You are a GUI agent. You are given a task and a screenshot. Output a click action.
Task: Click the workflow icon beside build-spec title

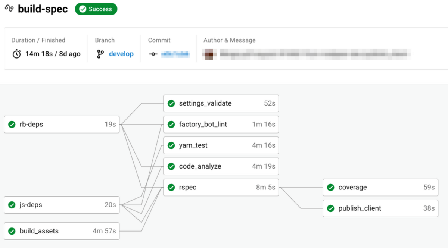pyautogui.click(x=9, y=9)
